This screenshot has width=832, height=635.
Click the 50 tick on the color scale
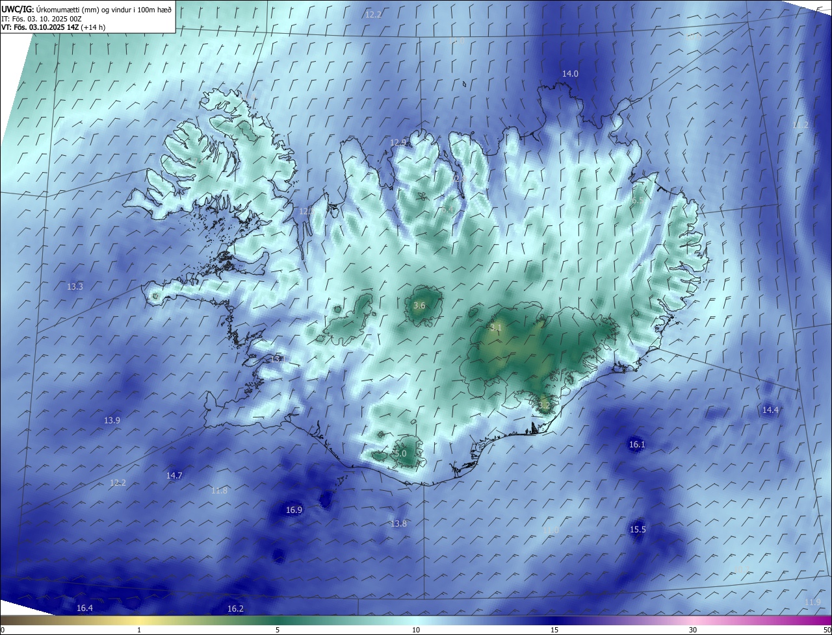point(827,630)
